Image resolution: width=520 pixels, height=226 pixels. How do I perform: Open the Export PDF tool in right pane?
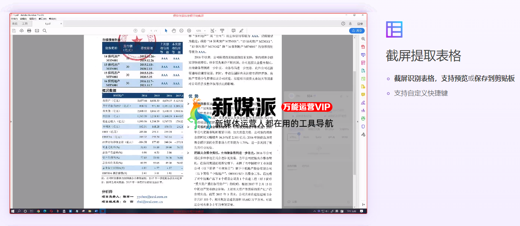(363, 70)
